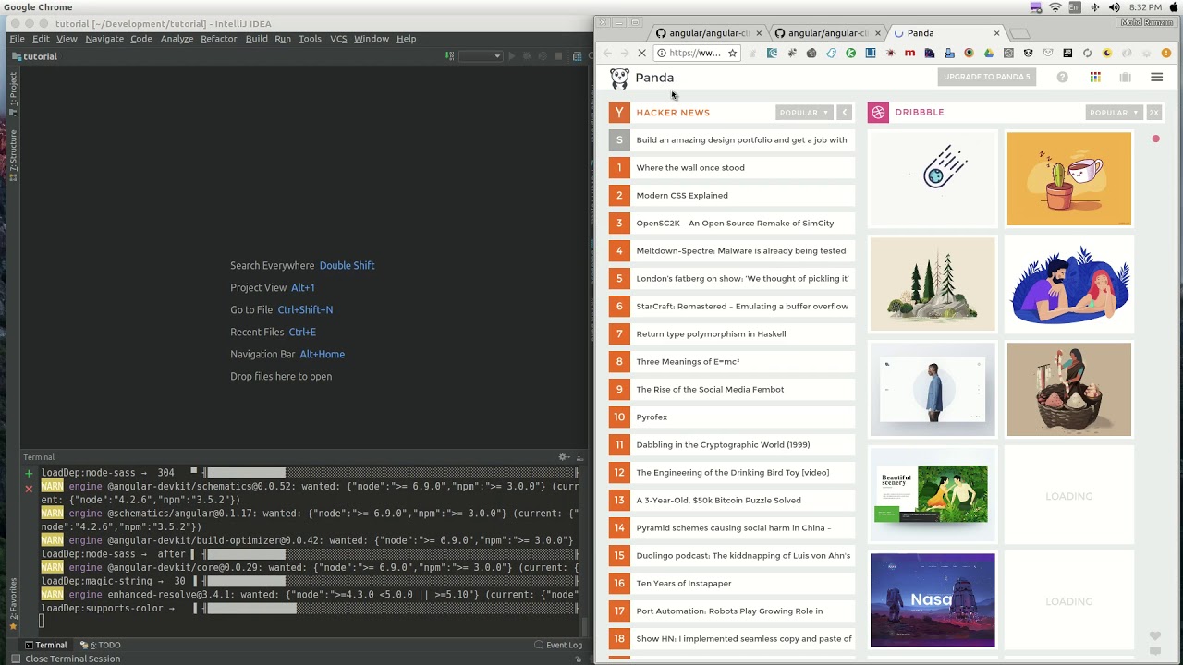Open a new Chrome tab
1183x665 pixels.
pyautogui.click(x=1019, y=34)
